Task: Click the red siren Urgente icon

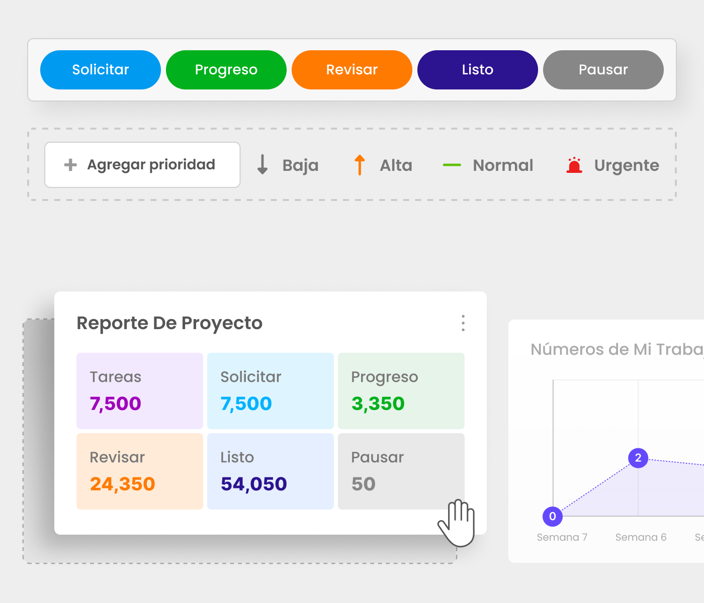Action: point(574,165)
